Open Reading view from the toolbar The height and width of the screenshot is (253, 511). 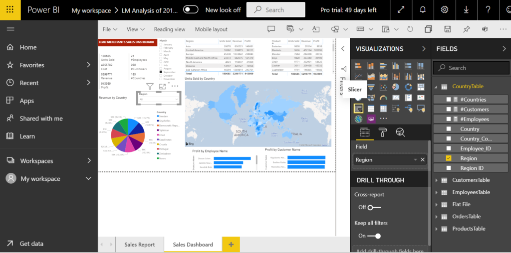169,29
